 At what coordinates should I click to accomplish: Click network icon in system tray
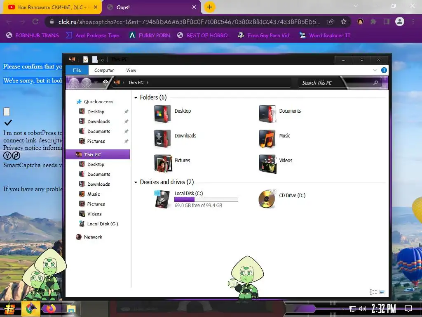(352, 309)
